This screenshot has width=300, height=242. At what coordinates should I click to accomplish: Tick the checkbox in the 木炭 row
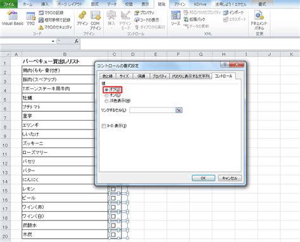coord(113,234)
